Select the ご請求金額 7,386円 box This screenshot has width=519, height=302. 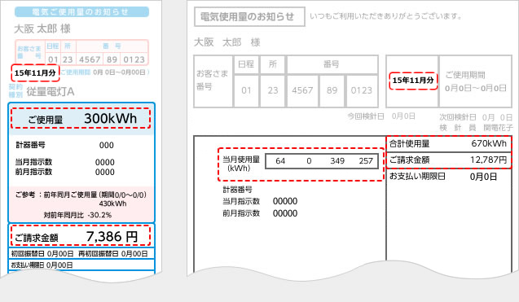click(x=81, y=235)
